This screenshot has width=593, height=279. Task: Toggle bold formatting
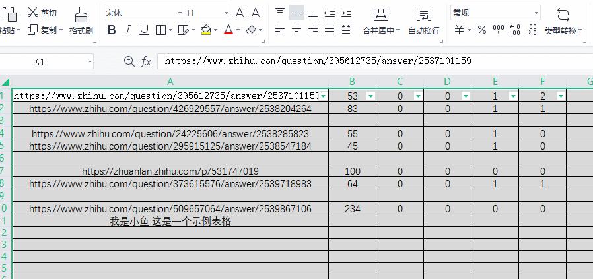tap(112, 30)
